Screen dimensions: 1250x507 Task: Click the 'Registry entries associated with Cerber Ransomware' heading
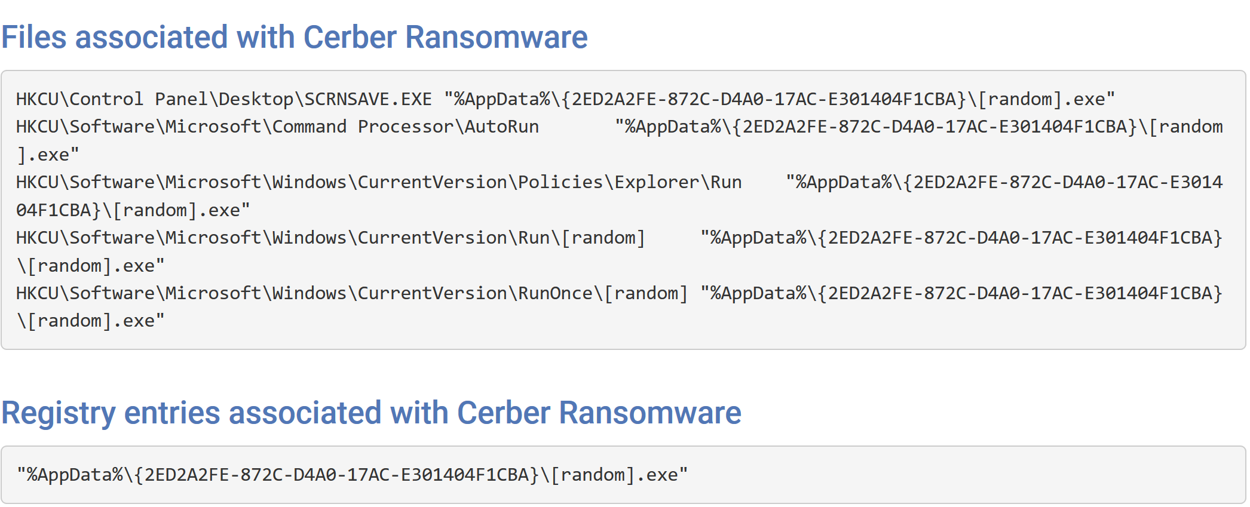point(371,413)
